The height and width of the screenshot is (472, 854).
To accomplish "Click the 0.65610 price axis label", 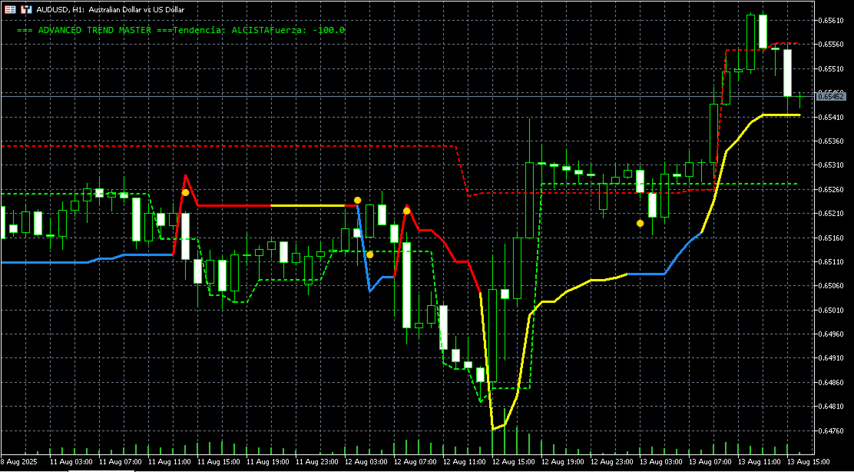I will (x=831, y=21).
